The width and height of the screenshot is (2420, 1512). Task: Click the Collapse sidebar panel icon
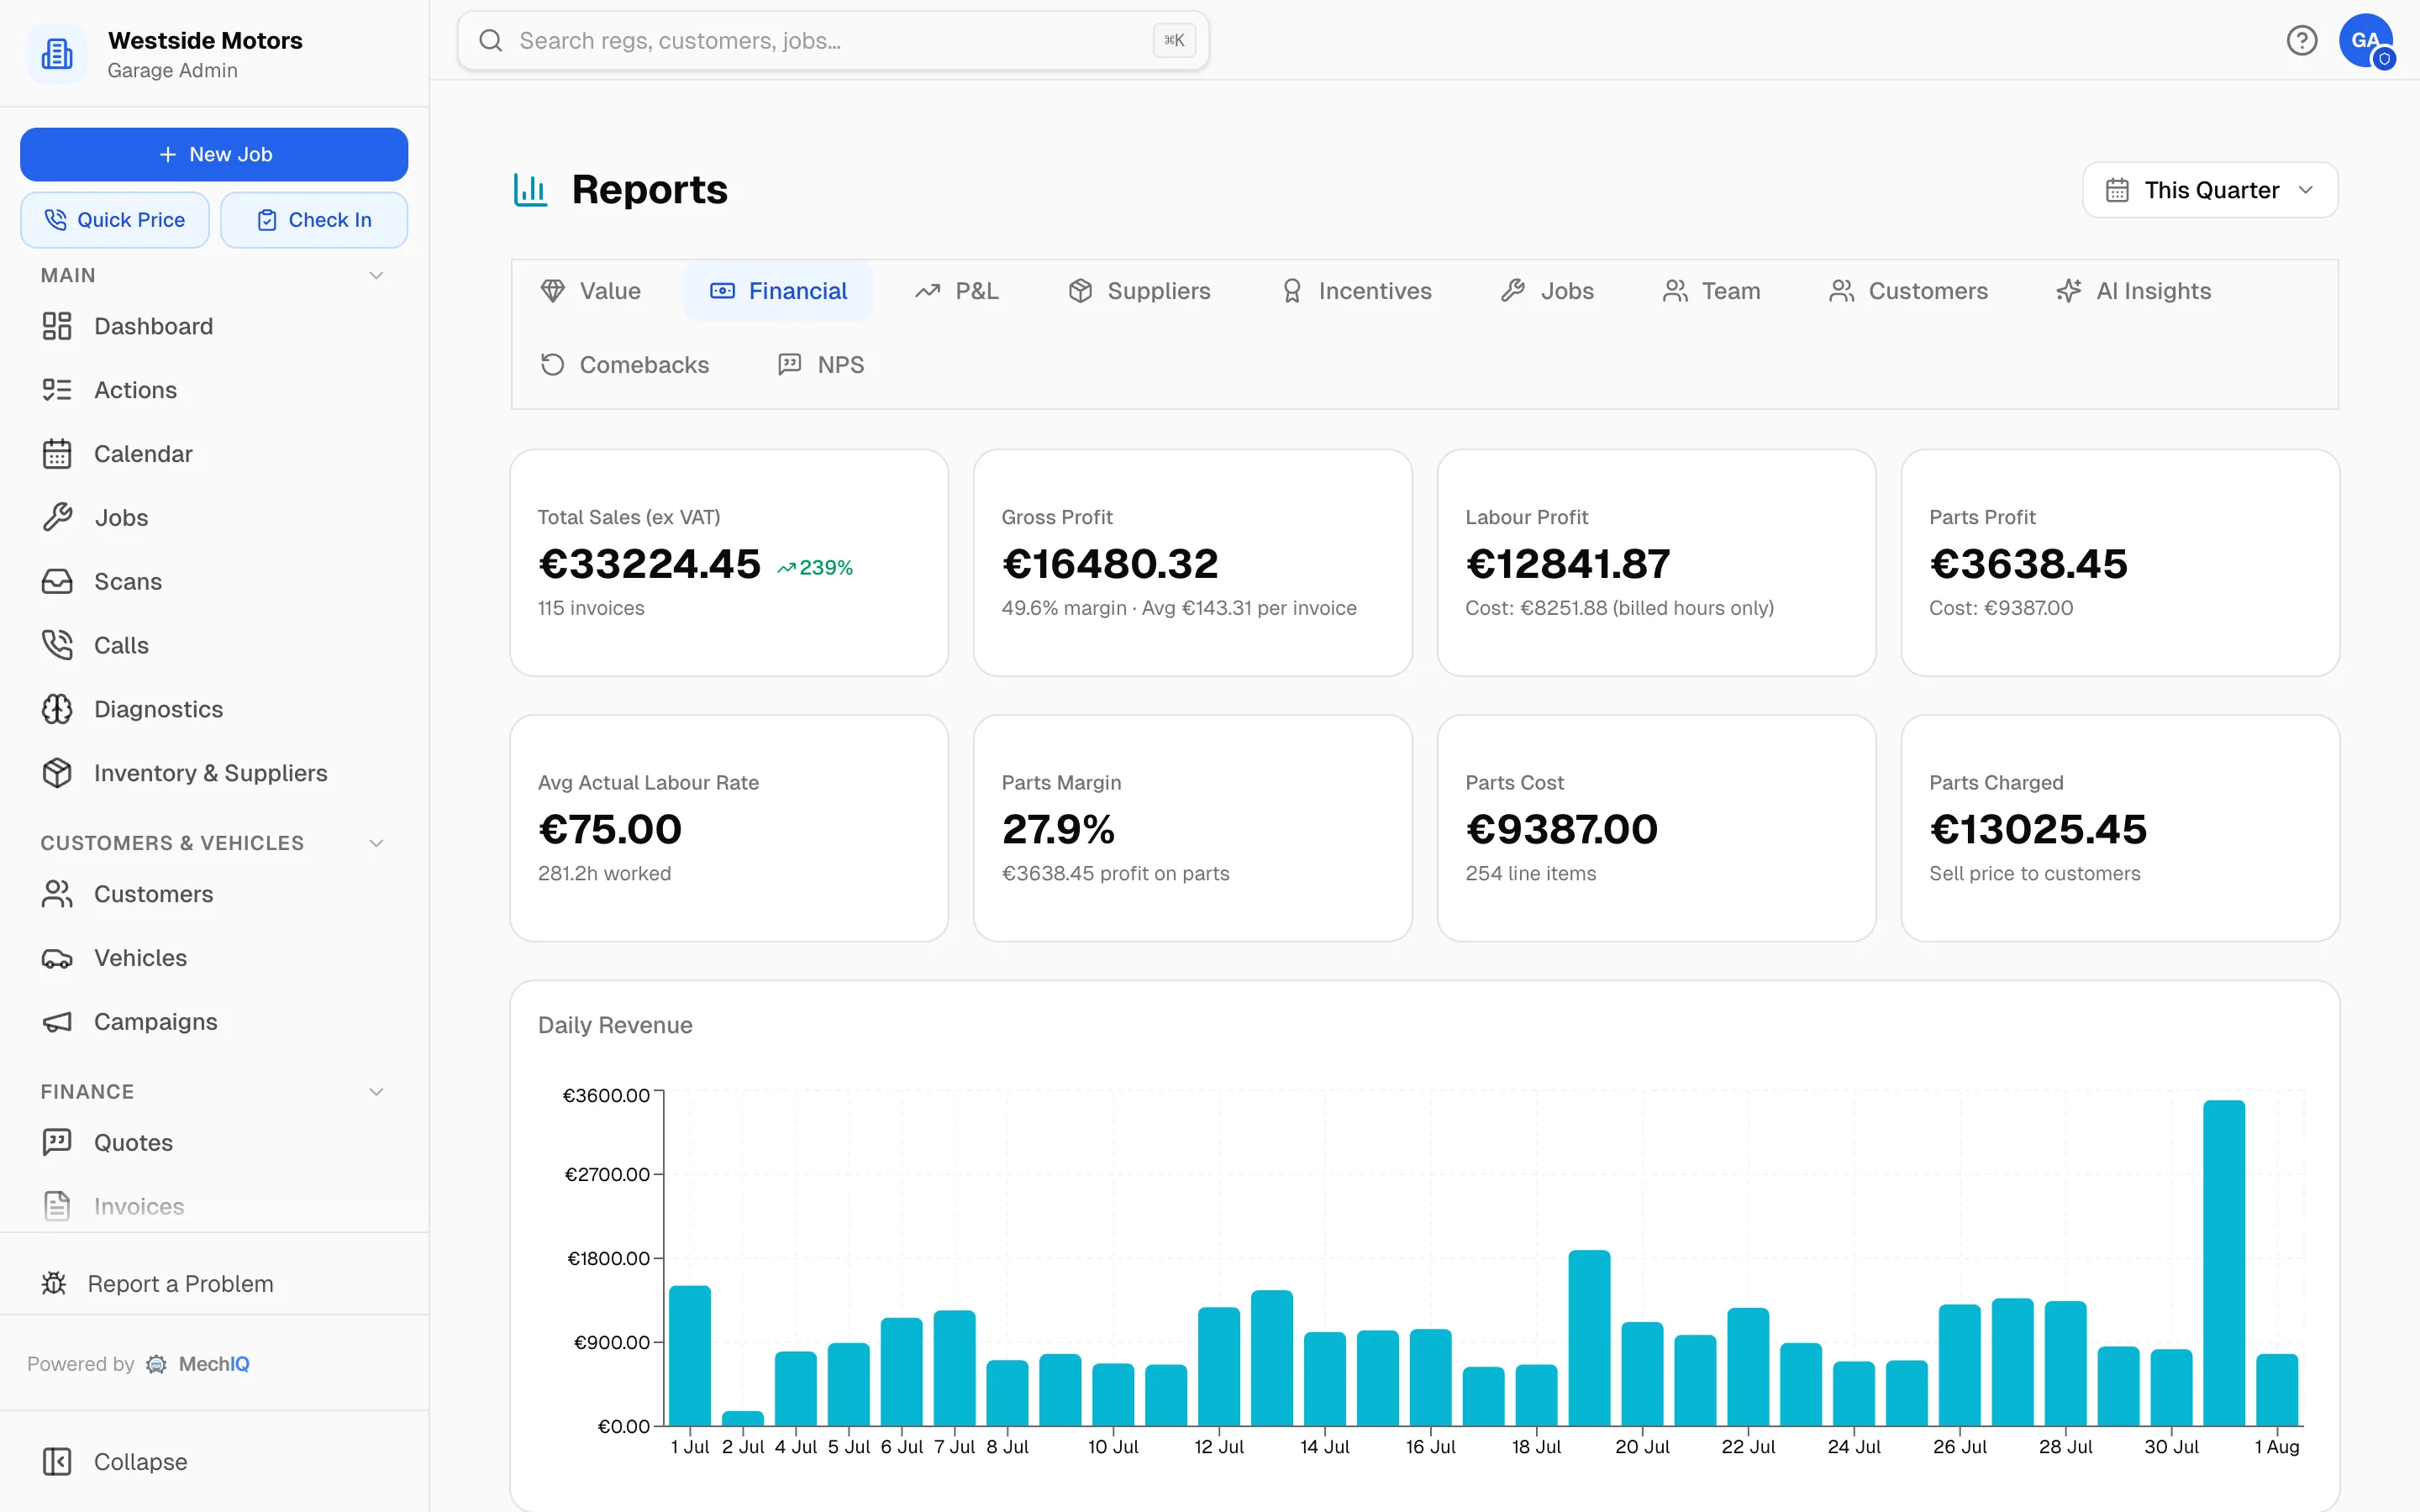click(57, 1462)
